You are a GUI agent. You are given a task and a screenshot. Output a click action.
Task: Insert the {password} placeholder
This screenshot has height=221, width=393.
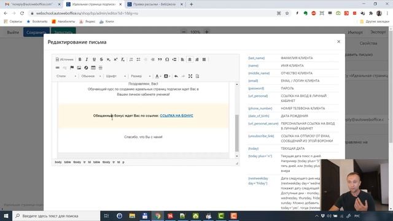(x=256, y=88)
